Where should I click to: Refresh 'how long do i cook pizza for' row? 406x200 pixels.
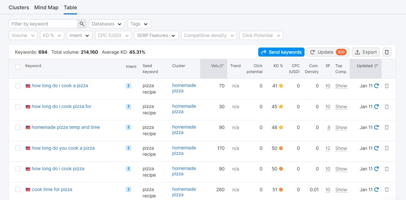pos(376,107)
